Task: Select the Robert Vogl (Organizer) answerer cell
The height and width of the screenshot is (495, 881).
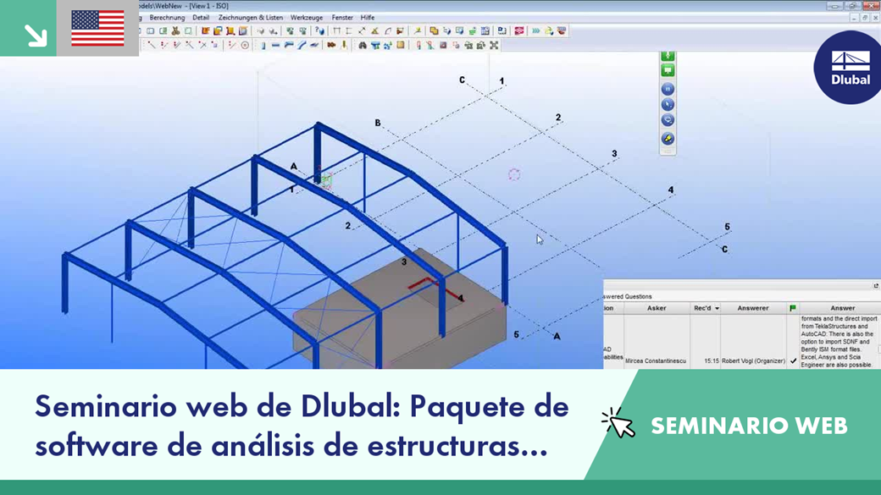Action: coord(753,360)
